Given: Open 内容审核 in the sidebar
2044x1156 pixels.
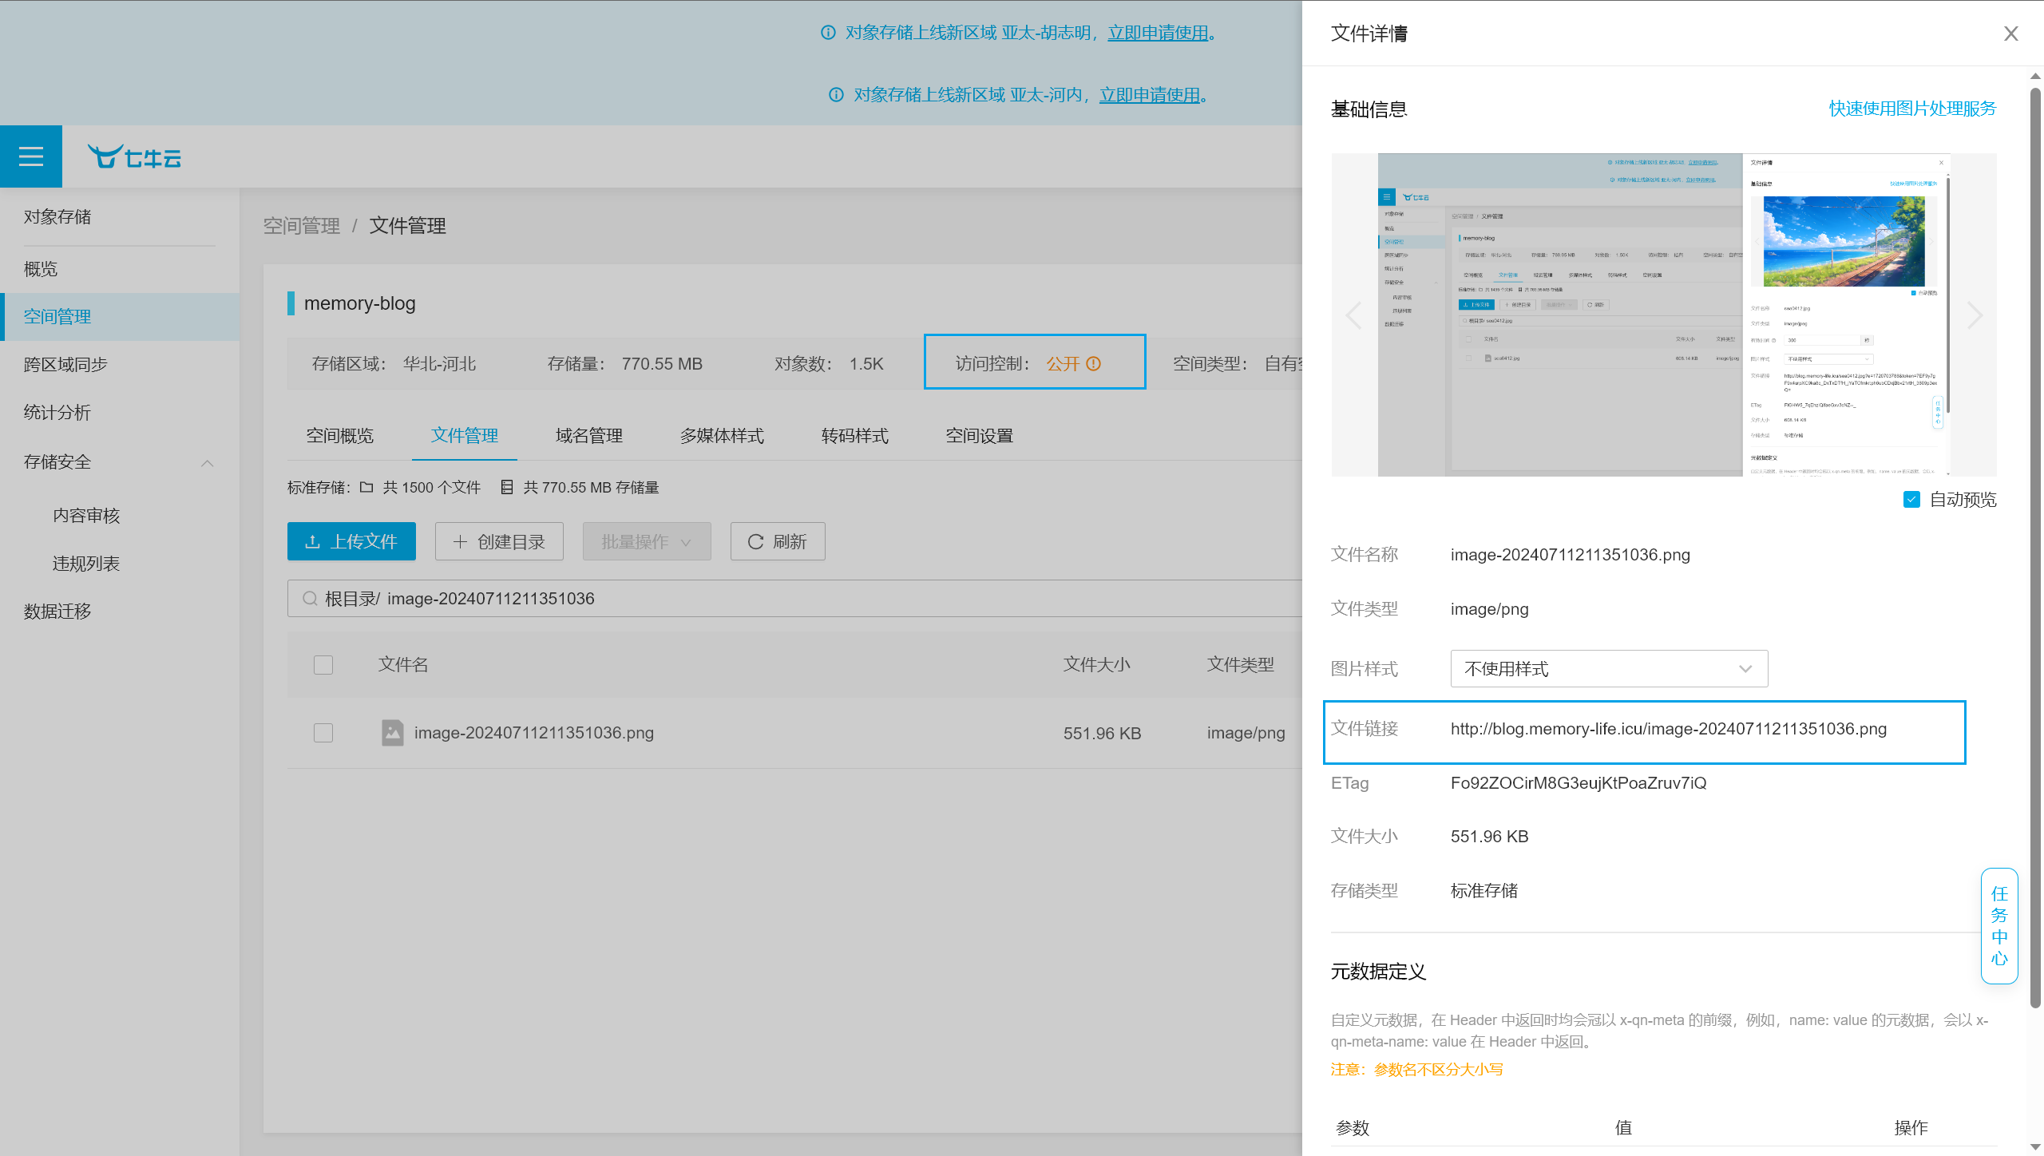Looking at the screenshot, I should click(x=86, y=516).
